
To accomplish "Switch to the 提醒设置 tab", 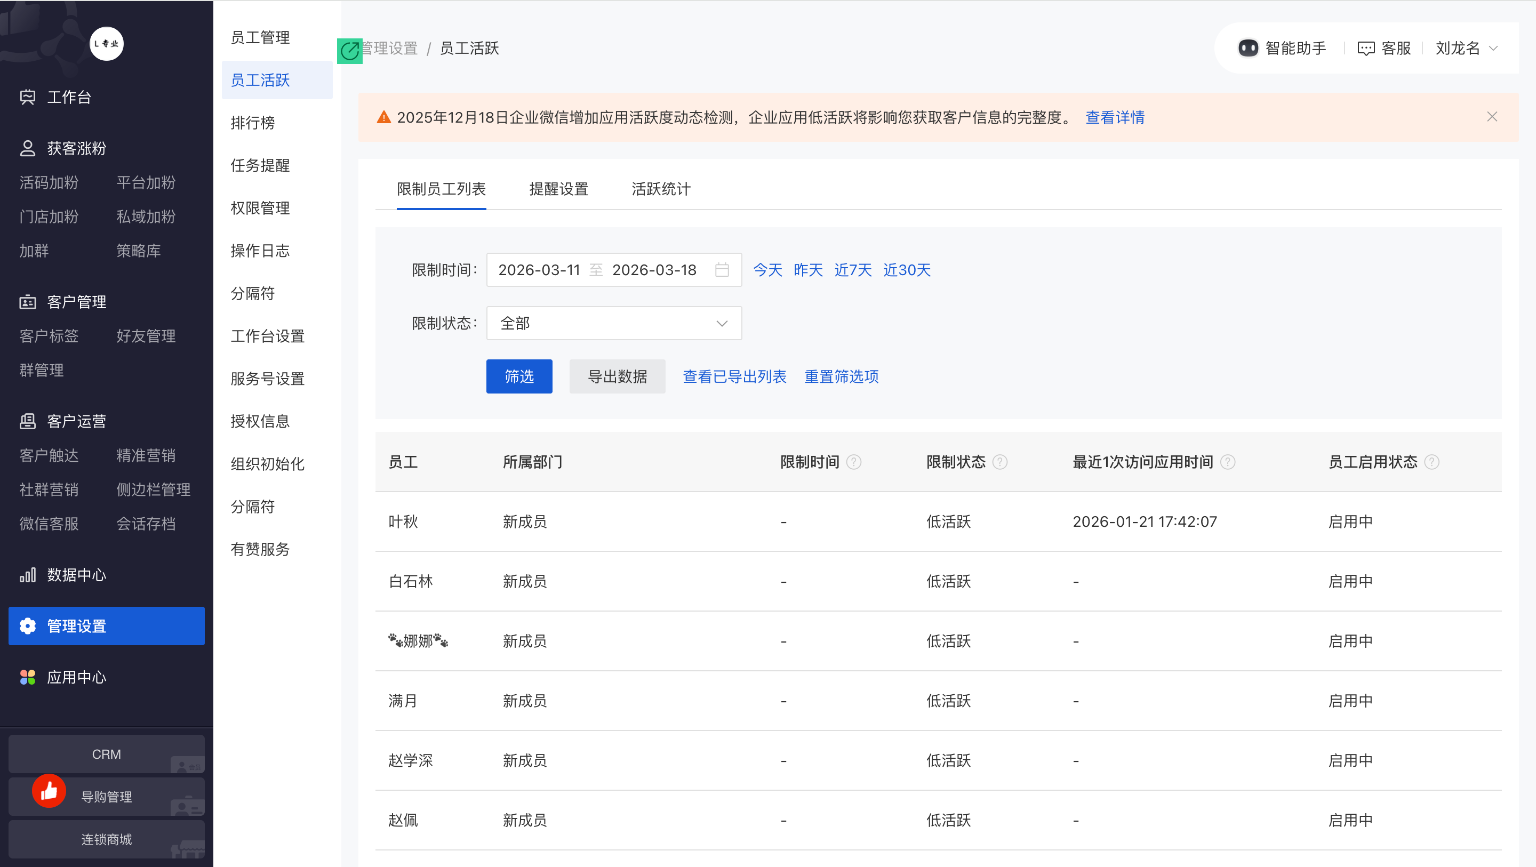I will 558,189.
